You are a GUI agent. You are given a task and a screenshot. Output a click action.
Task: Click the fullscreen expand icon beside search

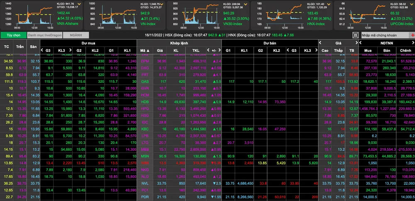point(356,36)
